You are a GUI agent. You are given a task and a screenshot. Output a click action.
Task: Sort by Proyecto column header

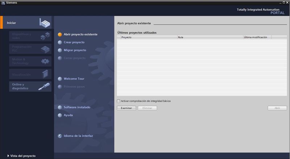click(149, 37)
